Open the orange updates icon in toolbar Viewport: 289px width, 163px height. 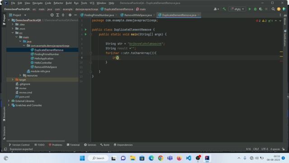[279, 9]
